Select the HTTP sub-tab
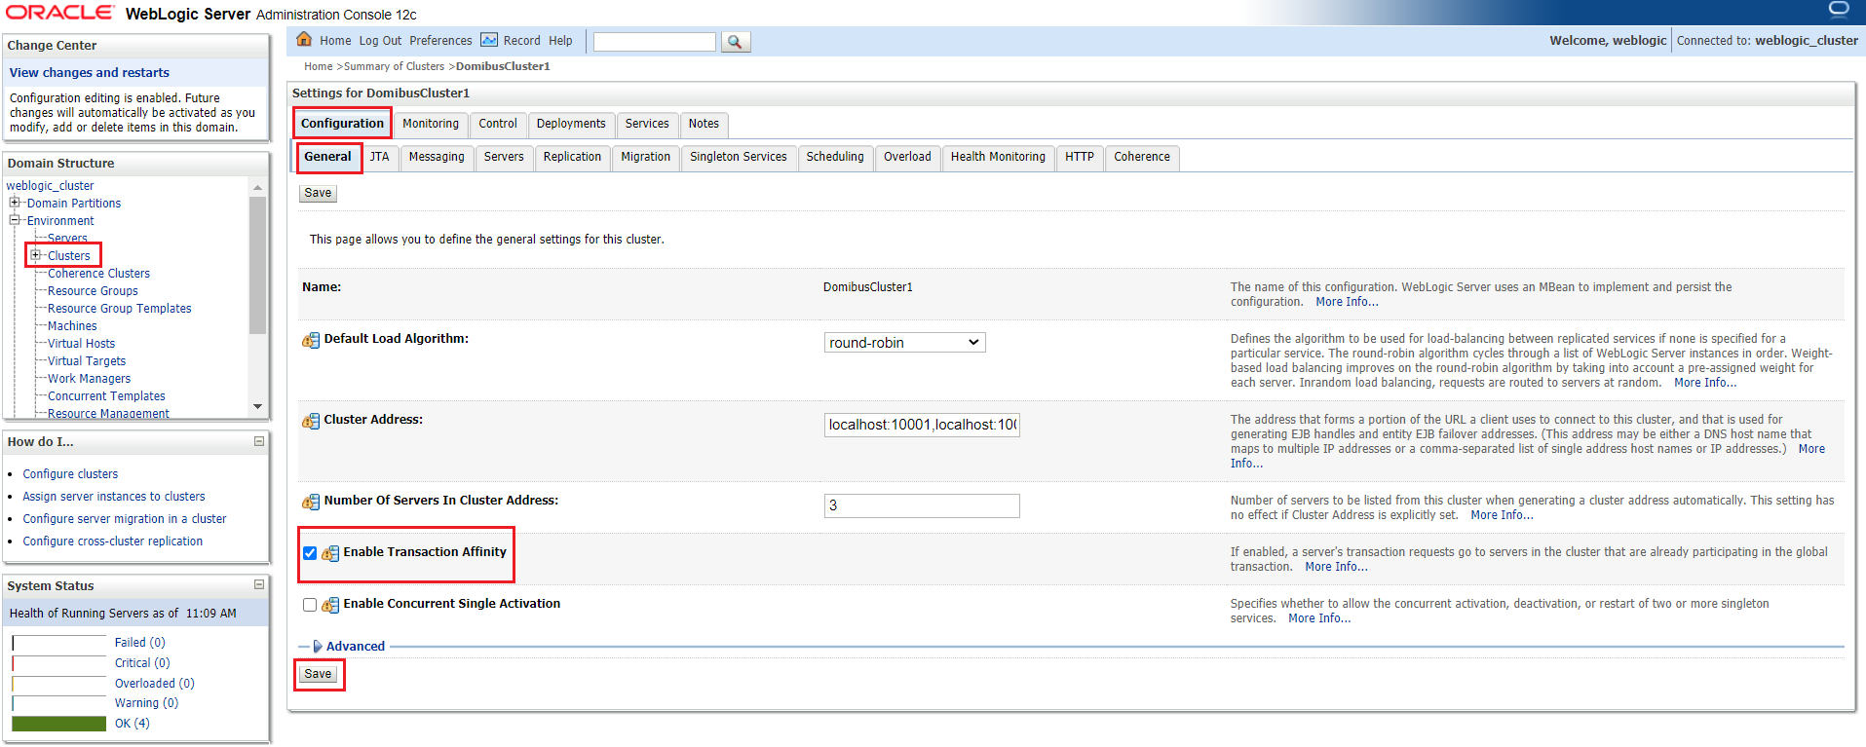The height and width of the screenshot is (747, 1866). (1080, 157)
